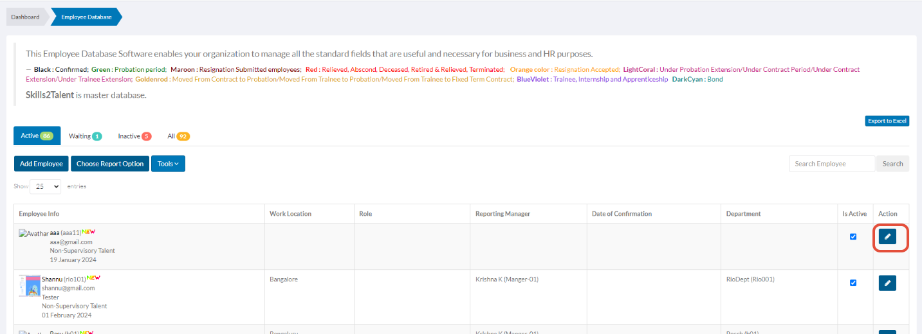Go to Dashboard breadcrumb
Screen dimensions: 922x334
pyautogui.click(x=25, y=17)
